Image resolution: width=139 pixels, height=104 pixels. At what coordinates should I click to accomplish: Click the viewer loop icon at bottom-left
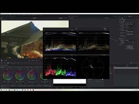tap(2, 61)
